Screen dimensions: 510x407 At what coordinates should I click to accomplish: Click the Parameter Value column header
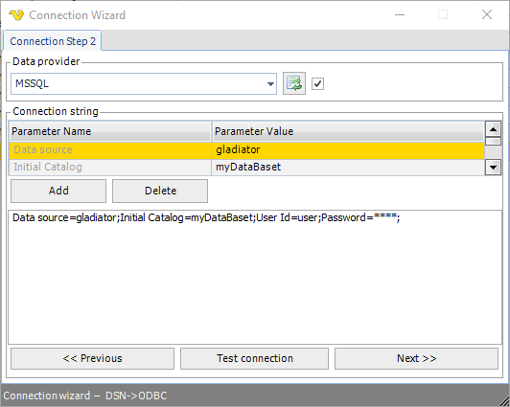(348, 131)
